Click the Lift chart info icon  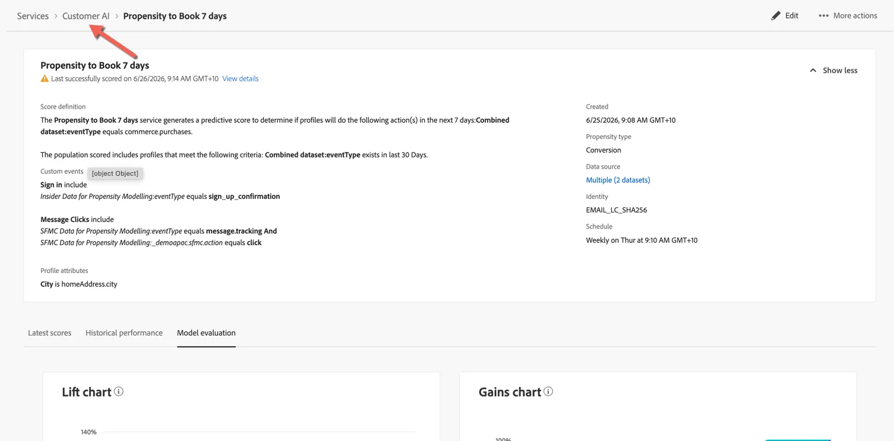pos(119,391)
